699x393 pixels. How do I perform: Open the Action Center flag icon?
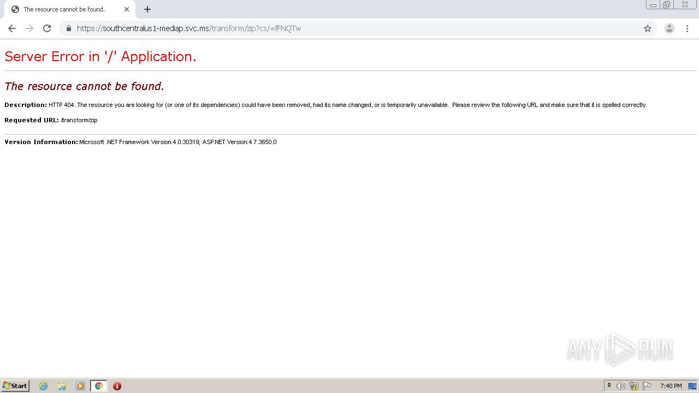(647, 386)
